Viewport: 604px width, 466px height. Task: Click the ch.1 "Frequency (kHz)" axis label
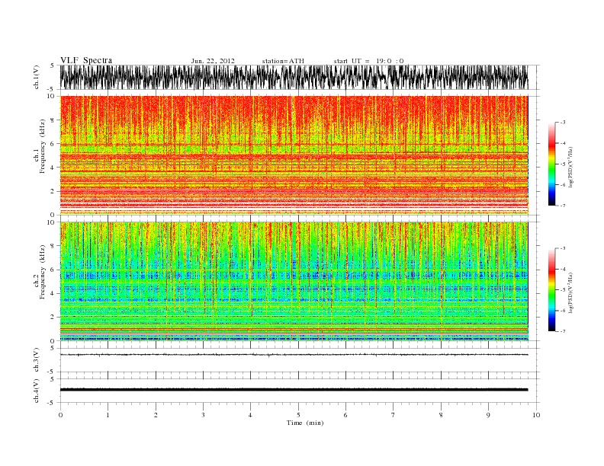[42, 146]
